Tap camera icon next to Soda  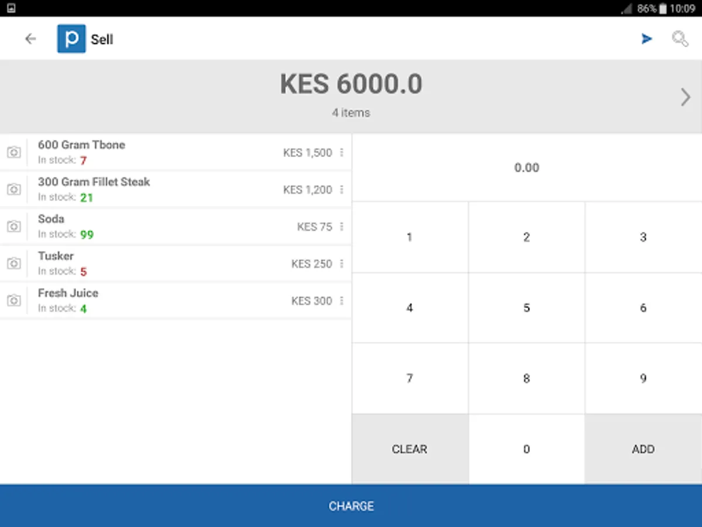13,227
